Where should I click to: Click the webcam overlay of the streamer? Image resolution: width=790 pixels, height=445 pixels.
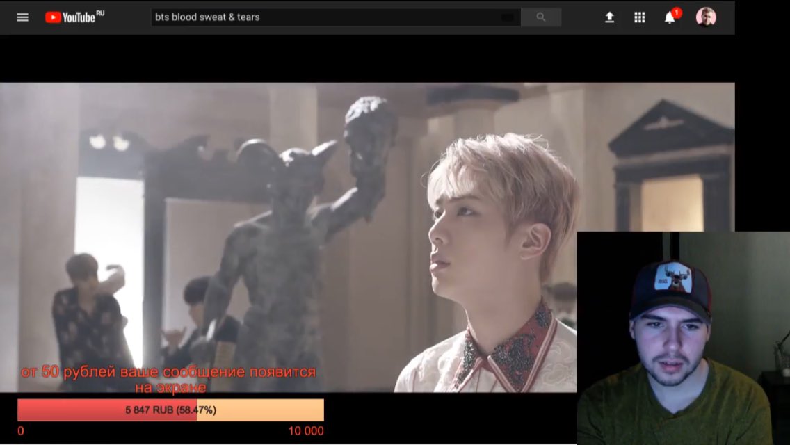683,338
